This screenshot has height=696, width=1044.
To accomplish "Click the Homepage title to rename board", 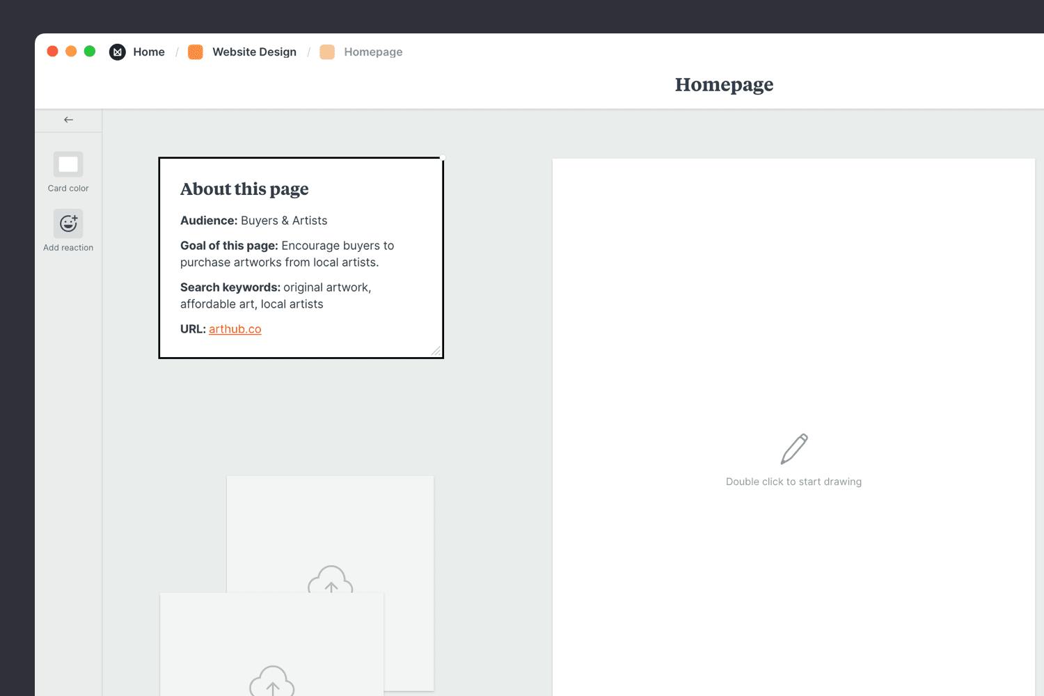I will pyautogui.click(x=724, y=84).
